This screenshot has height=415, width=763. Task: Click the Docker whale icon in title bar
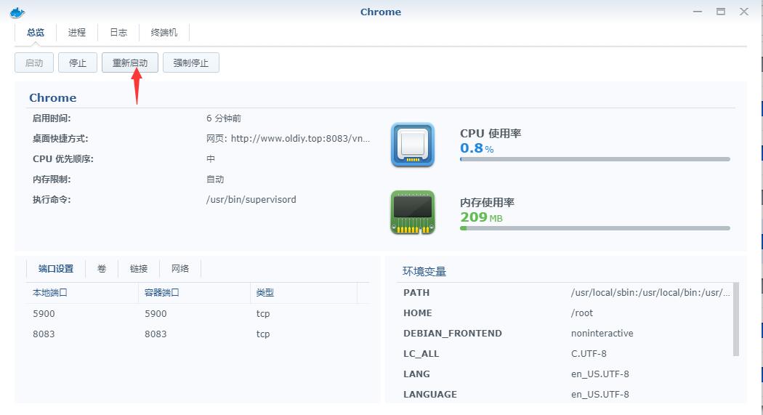(17, 12)
